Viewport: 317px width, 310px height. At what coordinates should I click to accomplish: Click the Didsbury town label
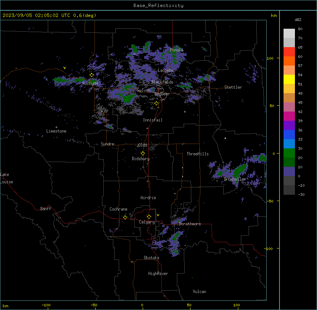coord(140,159)
